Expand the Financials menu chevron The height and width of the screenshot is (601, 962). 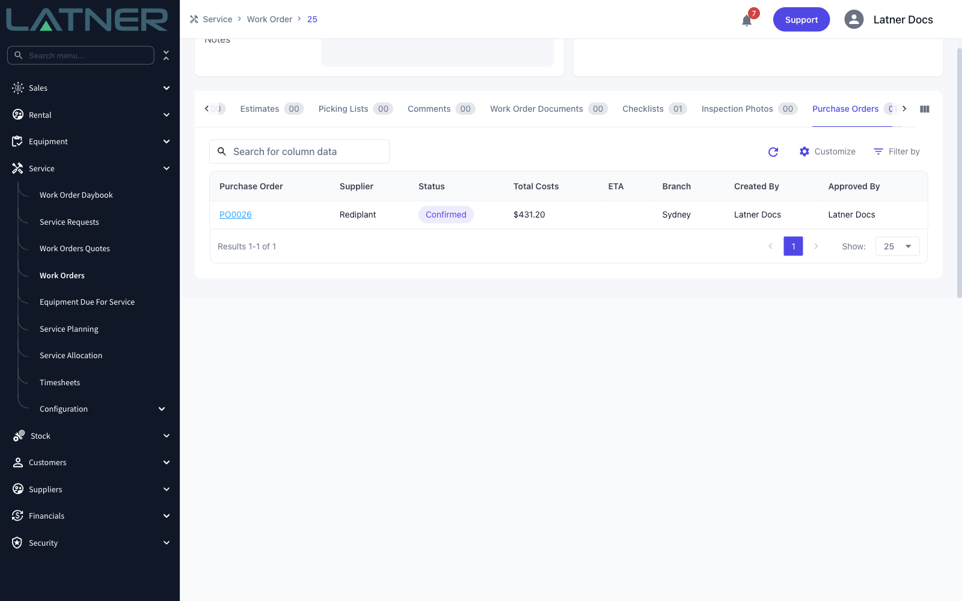click(167, 516)
